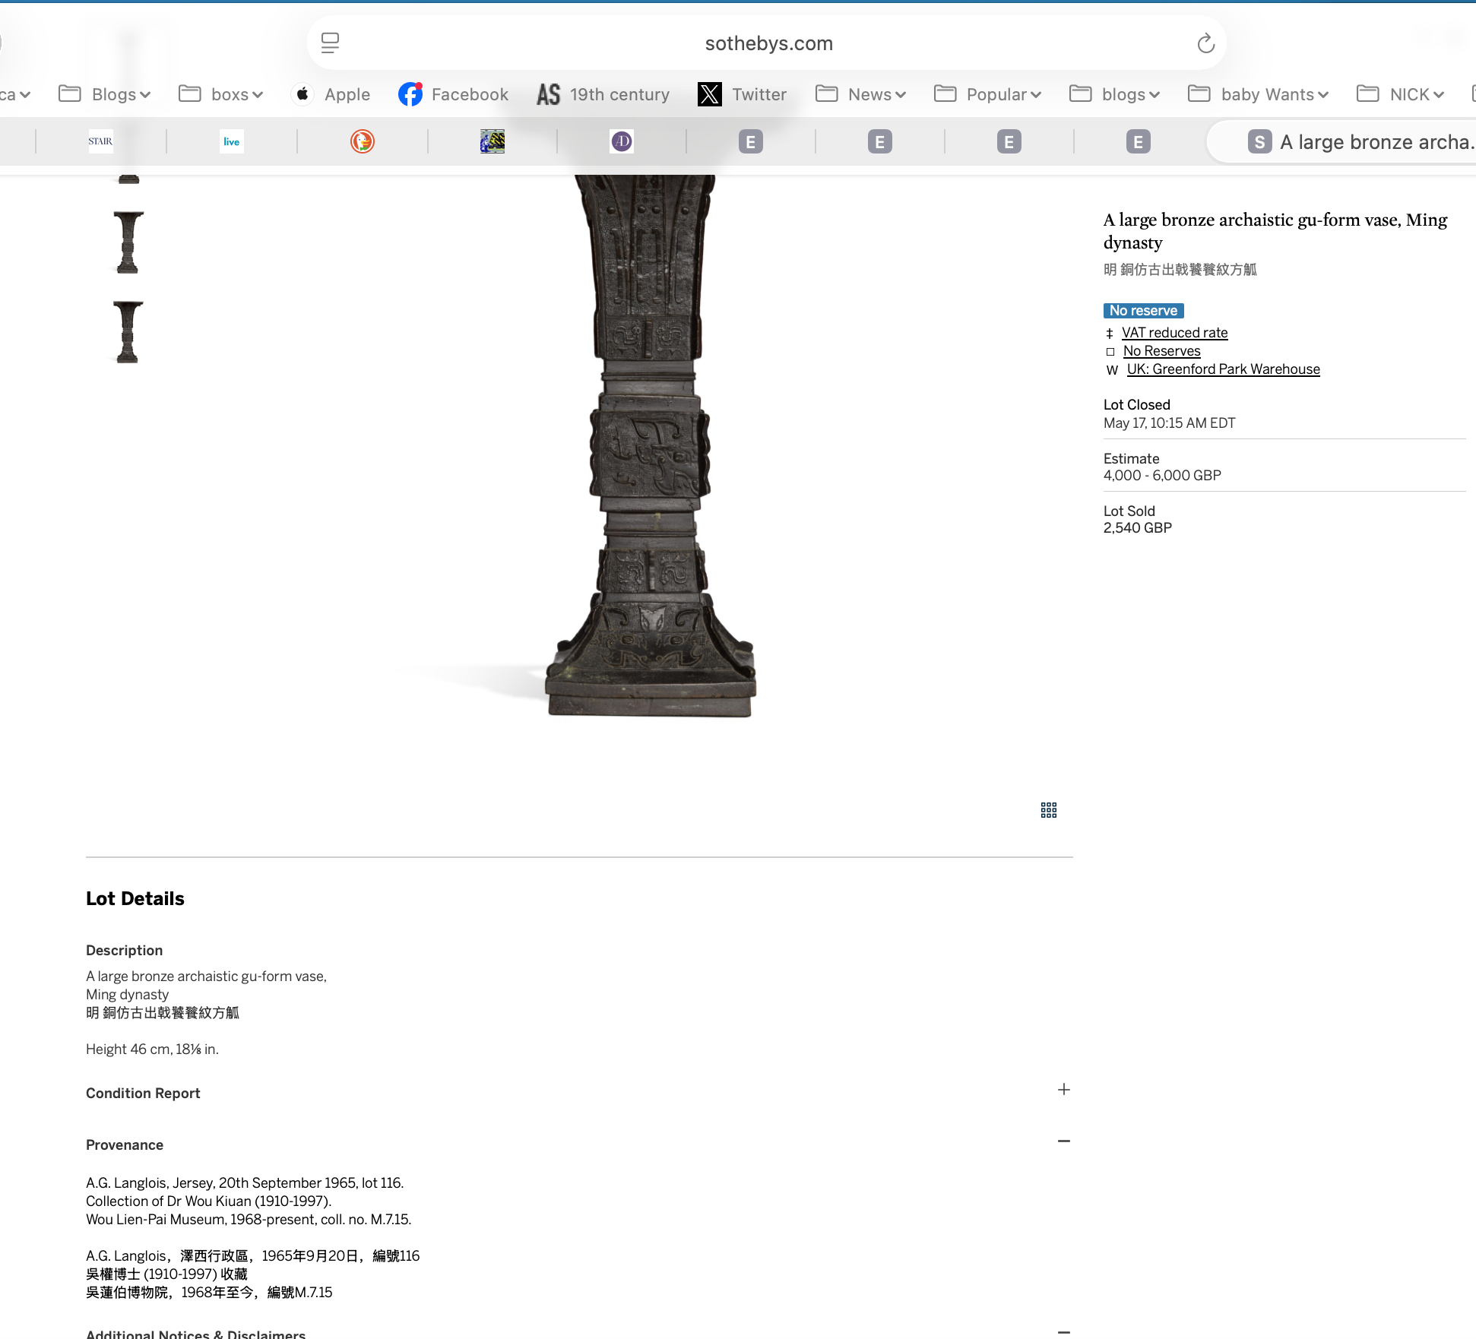
Task: Open UK: Greenford Park Warehouse link
Action: click(x=1223, y=369)
